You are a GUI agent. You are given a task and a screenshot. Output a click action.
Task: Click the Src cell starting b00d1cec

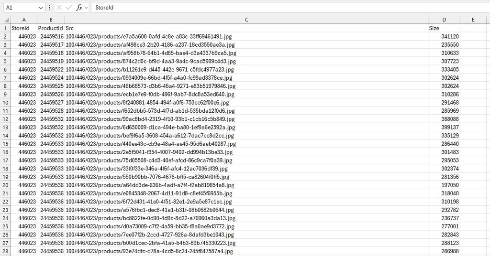pos(246,243)
